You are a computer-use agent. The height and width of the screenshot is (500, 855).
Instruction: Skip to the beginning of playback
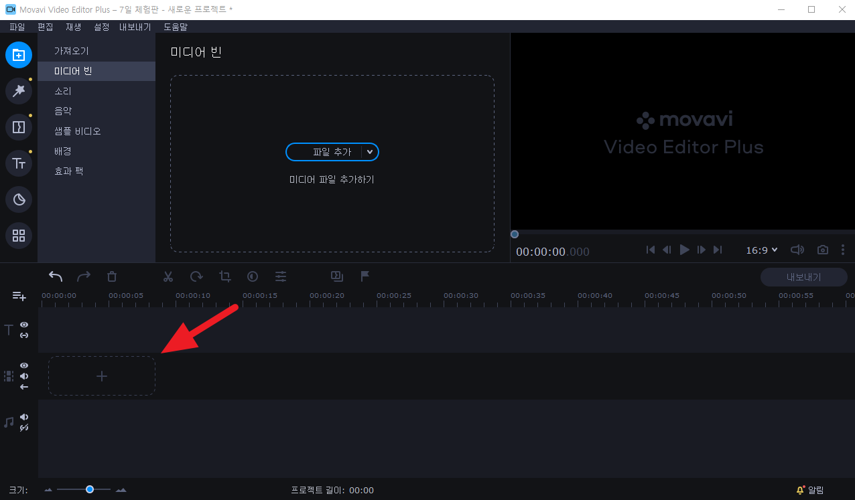(650, 250)
